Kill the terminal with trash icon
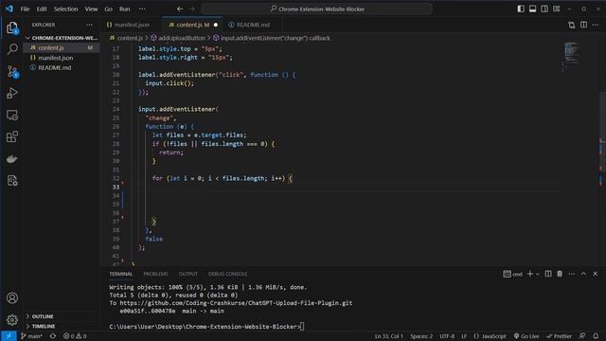 coord(560,274)
